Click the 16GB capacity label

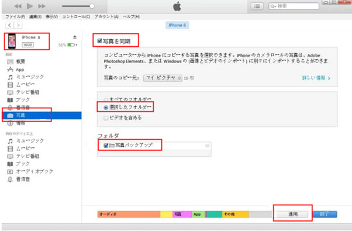pyautogui.click(x=28, y=45)
